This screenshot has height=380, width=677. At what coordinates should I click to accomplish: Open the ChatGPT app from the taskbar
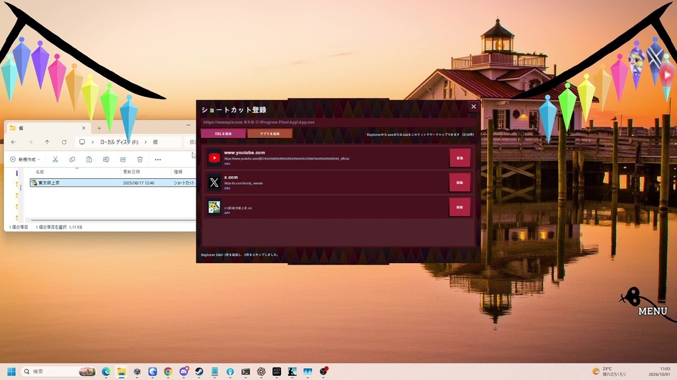point(261,371)
